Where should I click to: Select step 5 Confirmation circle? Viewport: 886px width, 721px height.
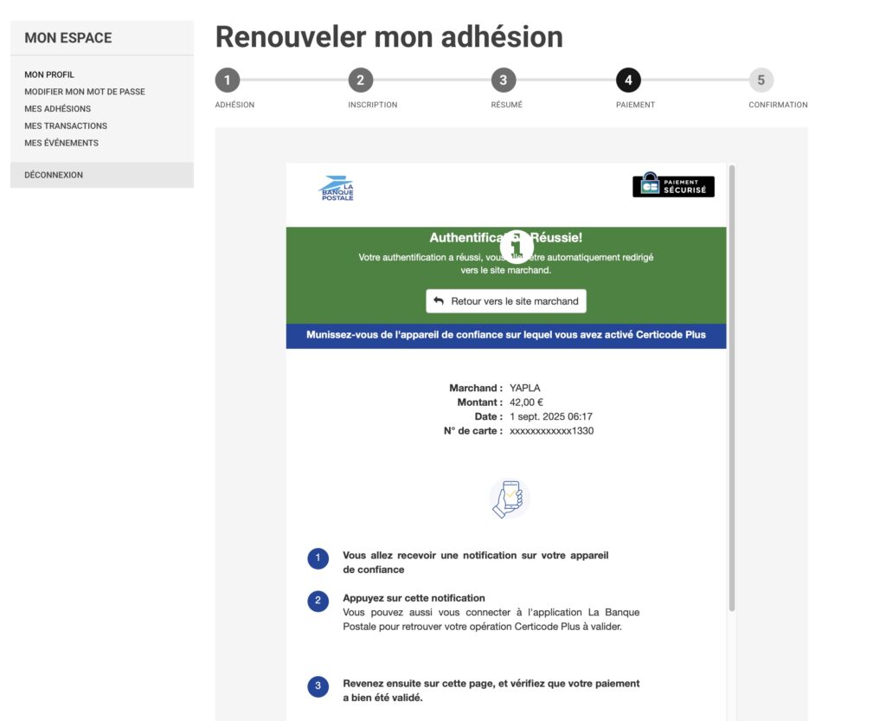coord(761,80)
